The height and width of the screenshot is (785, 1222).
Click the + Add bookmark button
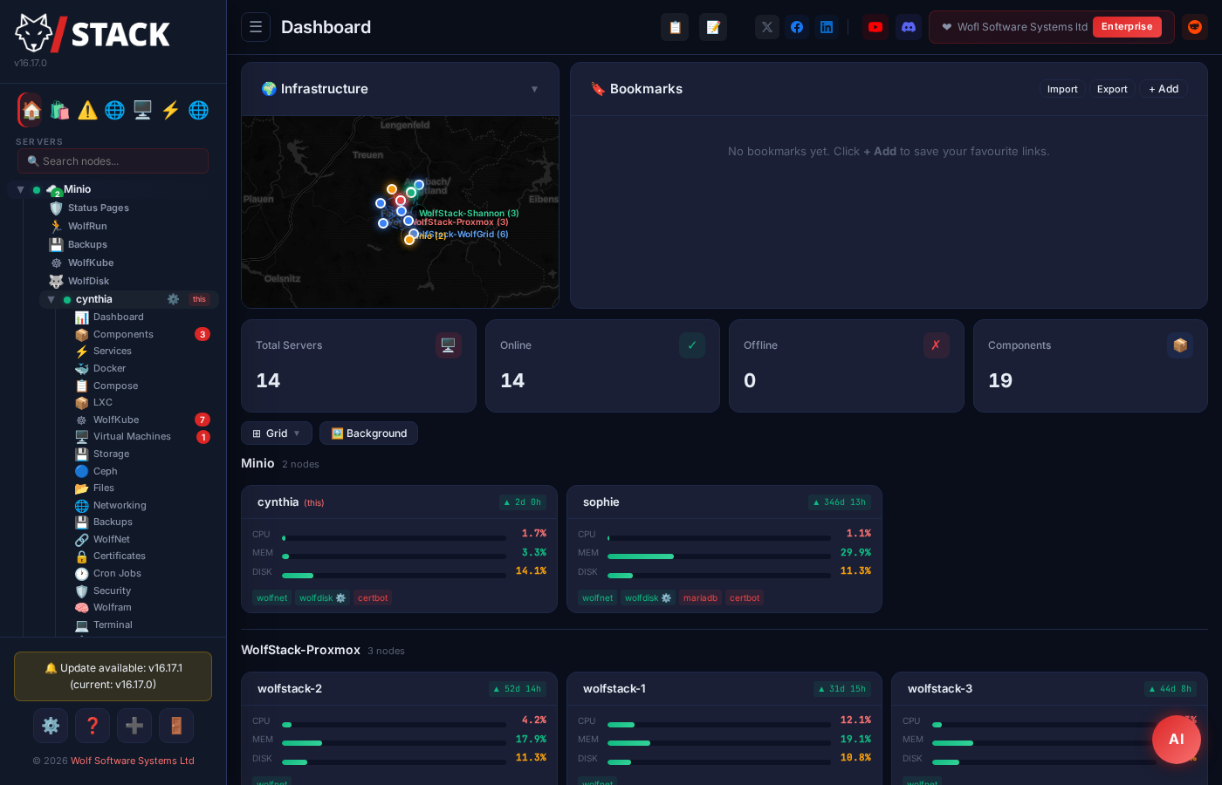tap(1164, 89)
